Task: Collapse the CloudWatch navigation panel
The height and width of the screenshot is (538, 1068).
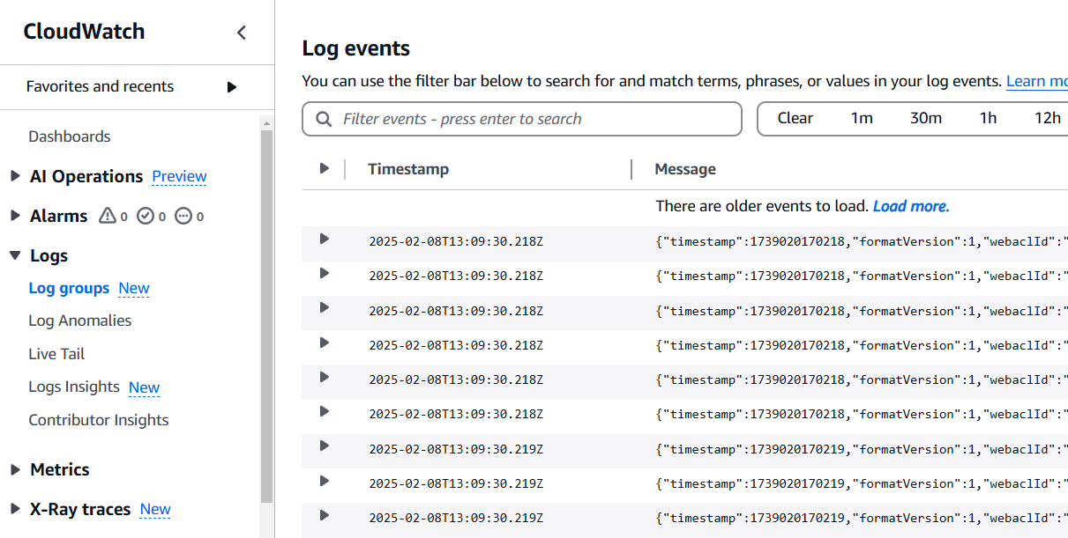Action: 242,33
